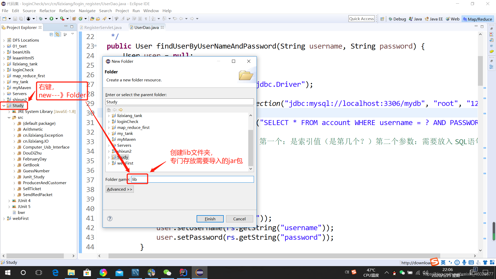Click the parent folder path field
The width and height of the screenshot is (496, 279).
tap(180, 102)
